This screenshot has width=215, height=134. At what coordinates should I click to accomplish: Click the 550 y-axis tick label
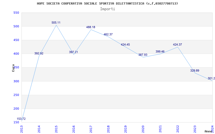click(16, 13)
